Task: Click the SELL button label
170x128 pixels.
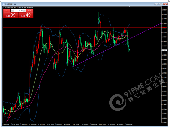Action: coord(7,11)
